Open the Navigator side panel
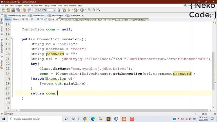This screenshot has height=122, width=217. click(2, 47)
